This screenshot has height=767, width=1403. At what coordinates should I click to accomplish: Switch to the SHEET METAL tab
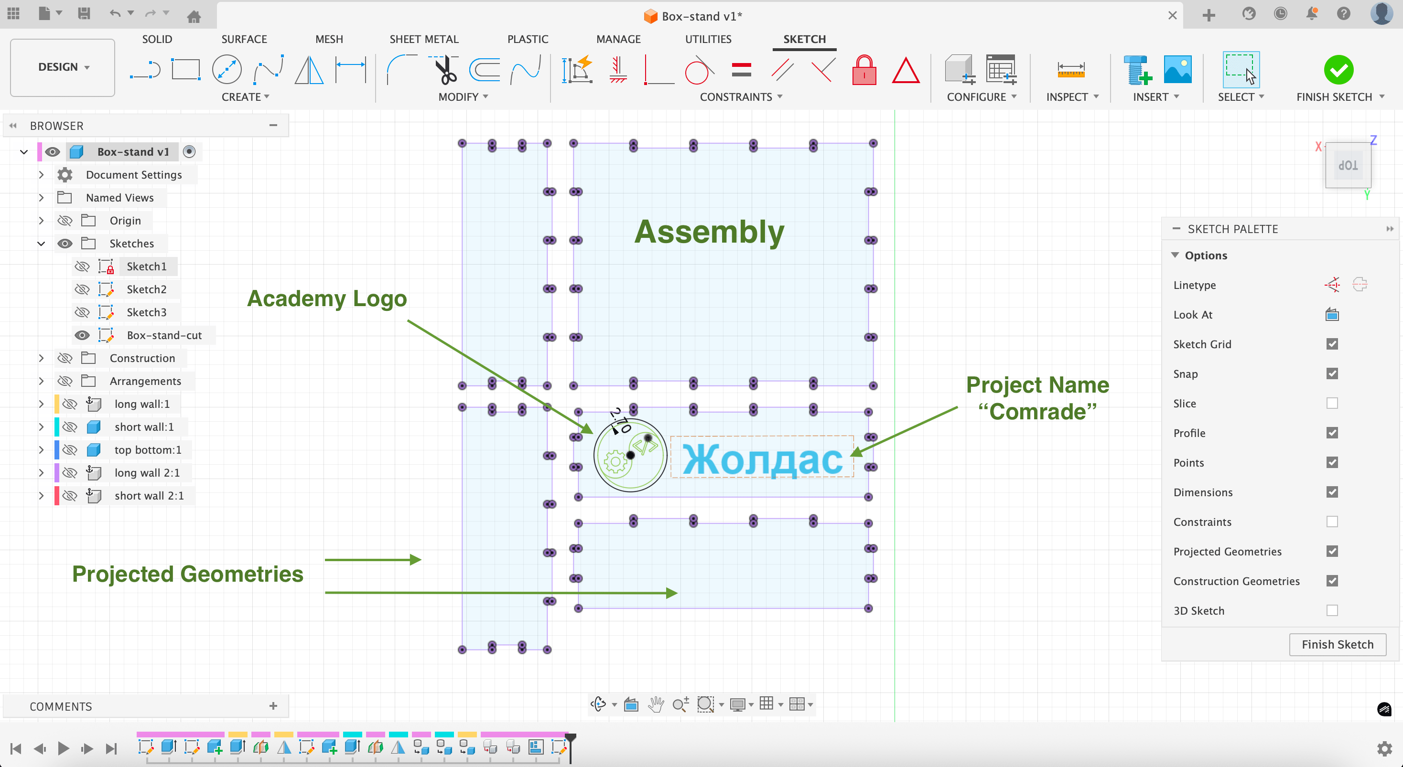(424, 39)
